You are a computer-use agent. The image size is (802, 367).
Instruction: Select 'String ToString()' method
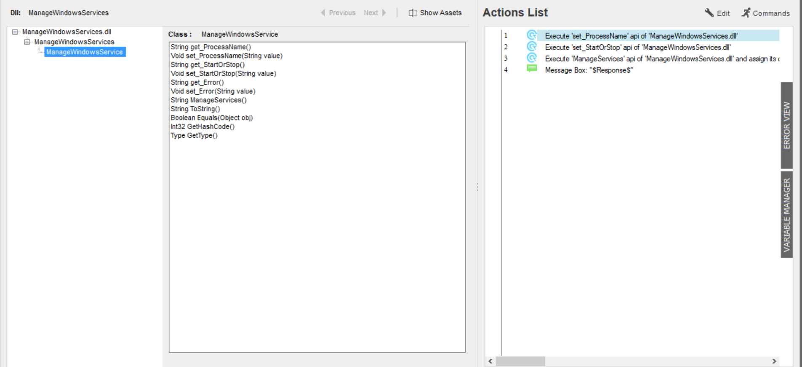[x=195, y=109]
